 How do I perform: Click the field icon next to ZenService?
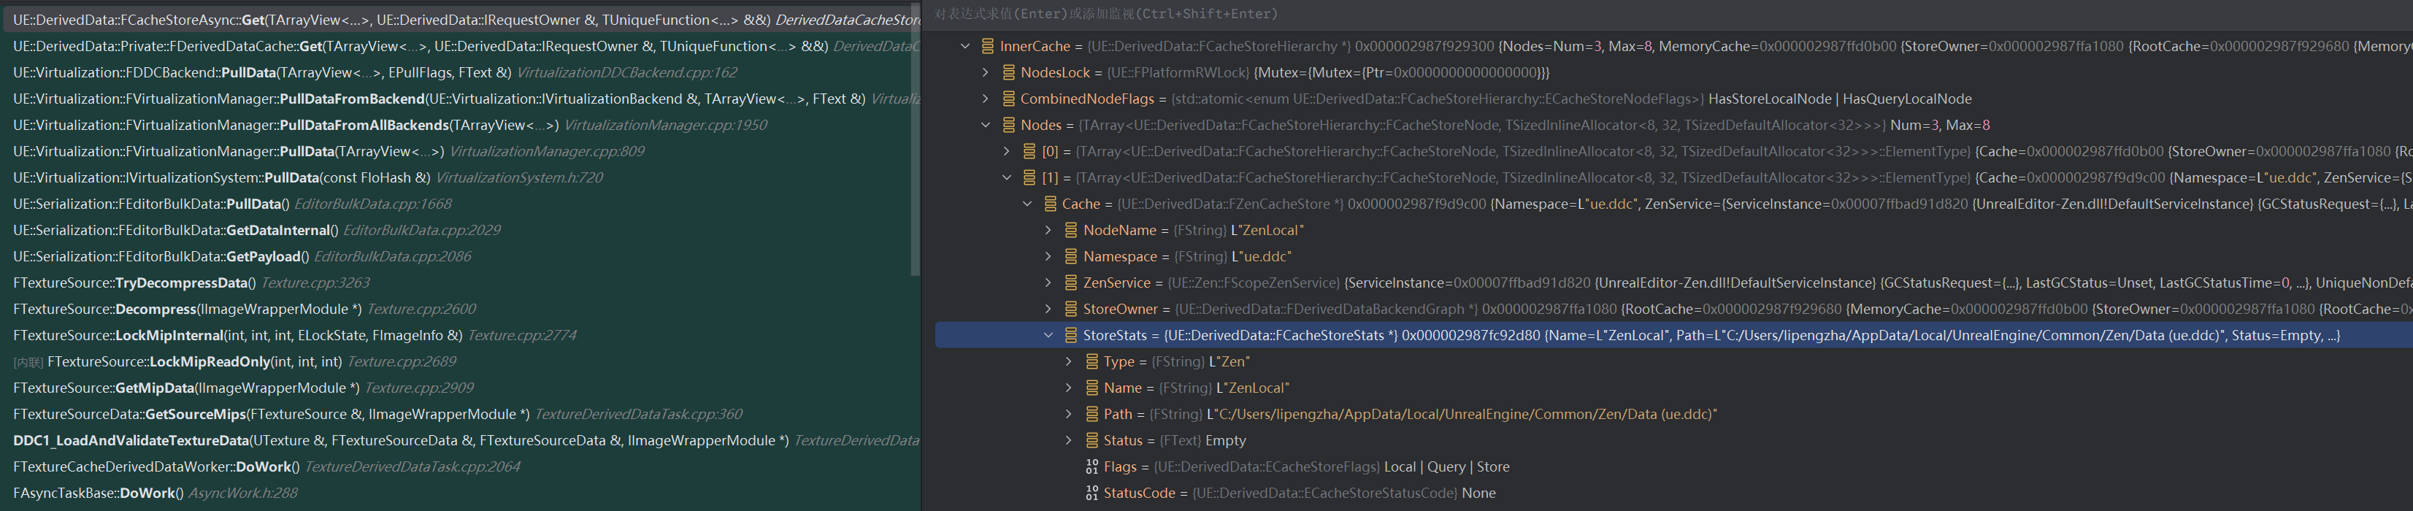pyautogui.click(x=1070, y=283)
